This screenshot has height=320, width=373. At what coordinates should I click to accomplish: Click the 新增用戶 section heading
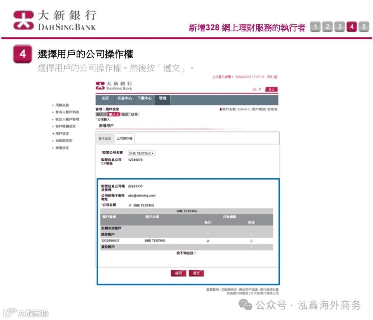point(106,126)
